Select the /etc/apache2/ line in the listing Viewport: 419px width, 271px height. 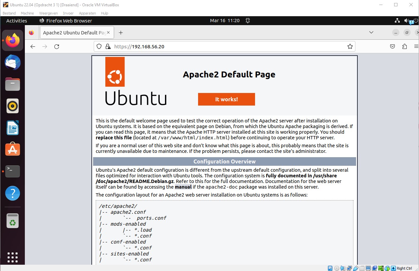click(x=118, y=206)
